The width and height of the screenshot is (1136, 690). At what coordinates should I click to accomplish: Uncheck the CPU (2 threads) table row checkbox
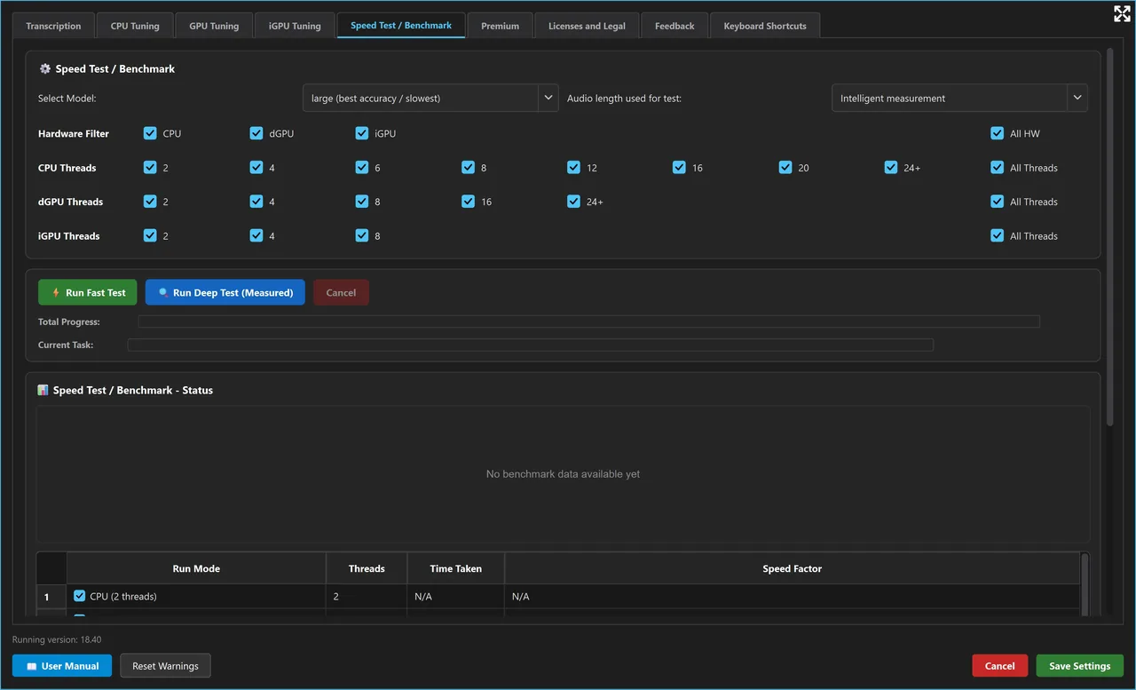click(80, 596)
